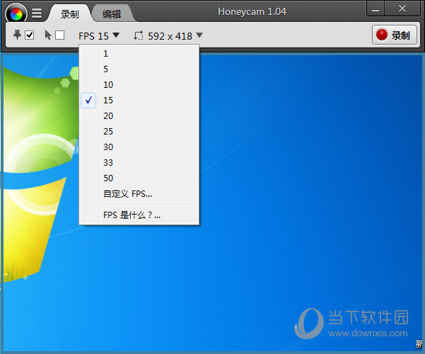Pick 25 FPS from the list
This screenshot has width=425, height=354.
(x=139, y=132)
